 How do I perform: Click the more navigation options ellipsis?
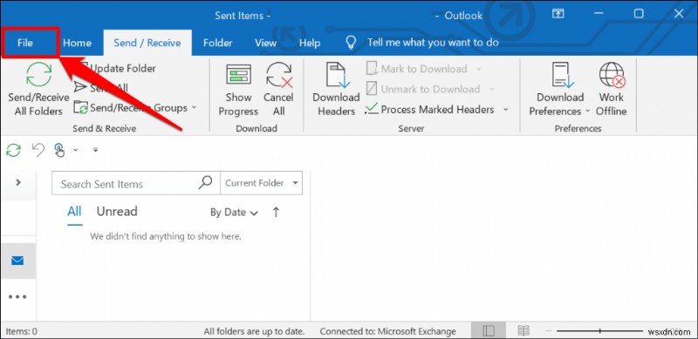tap(17, 297)
